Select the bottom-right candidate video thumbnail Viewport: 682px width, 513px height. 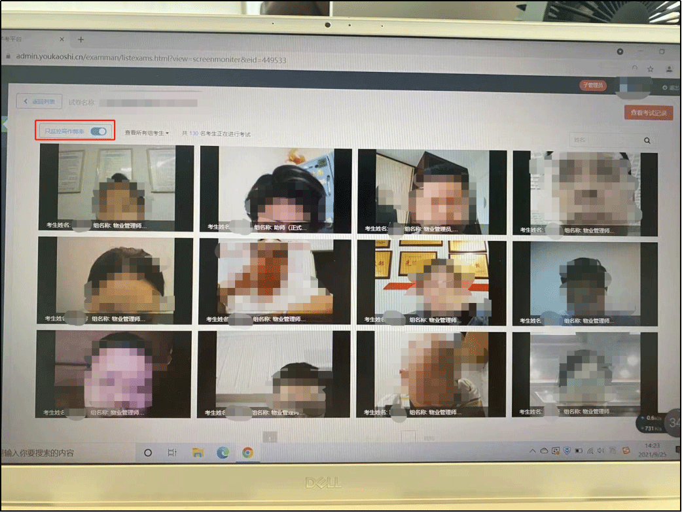pyautogui.click(x=584, y=374)
